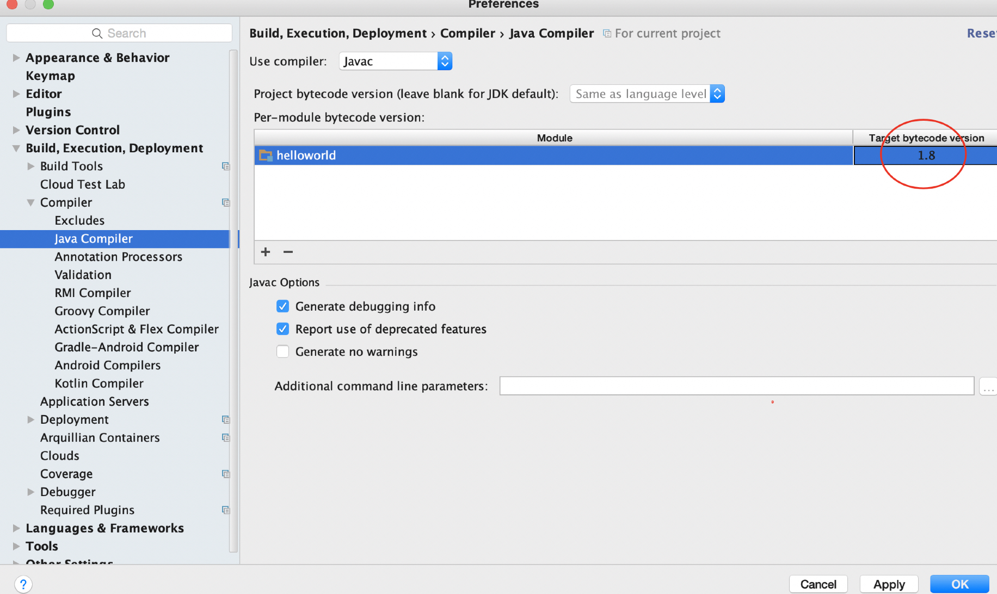997x594 pixels.
Task: Toggle Report use of deprecated features
Action: 282,329
